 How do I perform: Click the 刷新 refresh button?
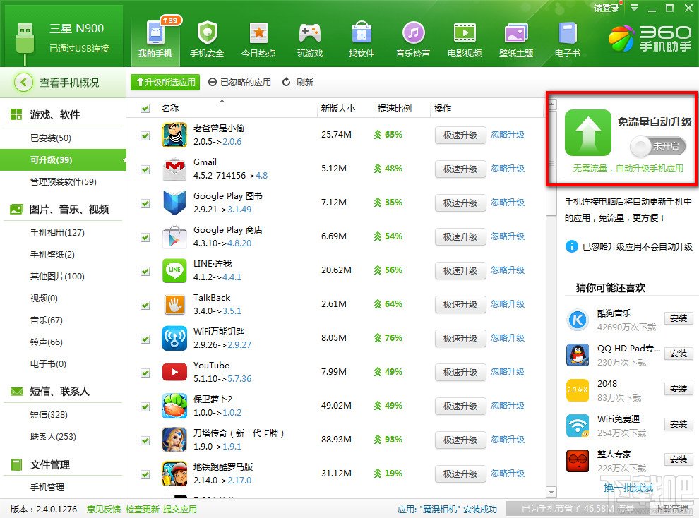click(x=298, y=83)
